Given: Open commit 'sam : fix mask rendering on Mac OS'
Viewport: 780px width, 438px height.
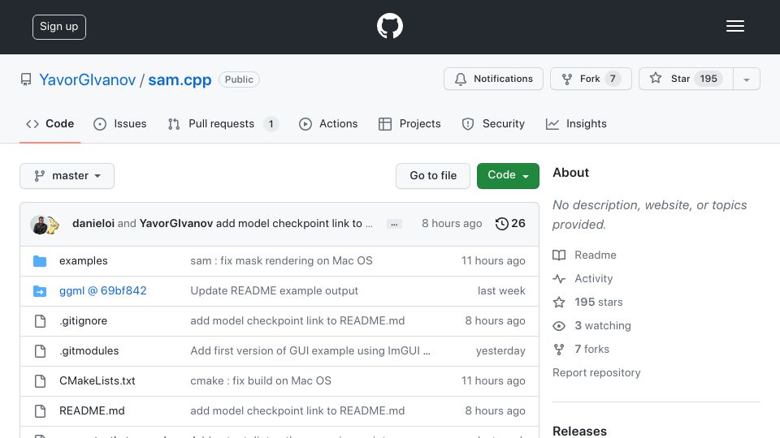Looking at the screenshot, I should 281,260.
